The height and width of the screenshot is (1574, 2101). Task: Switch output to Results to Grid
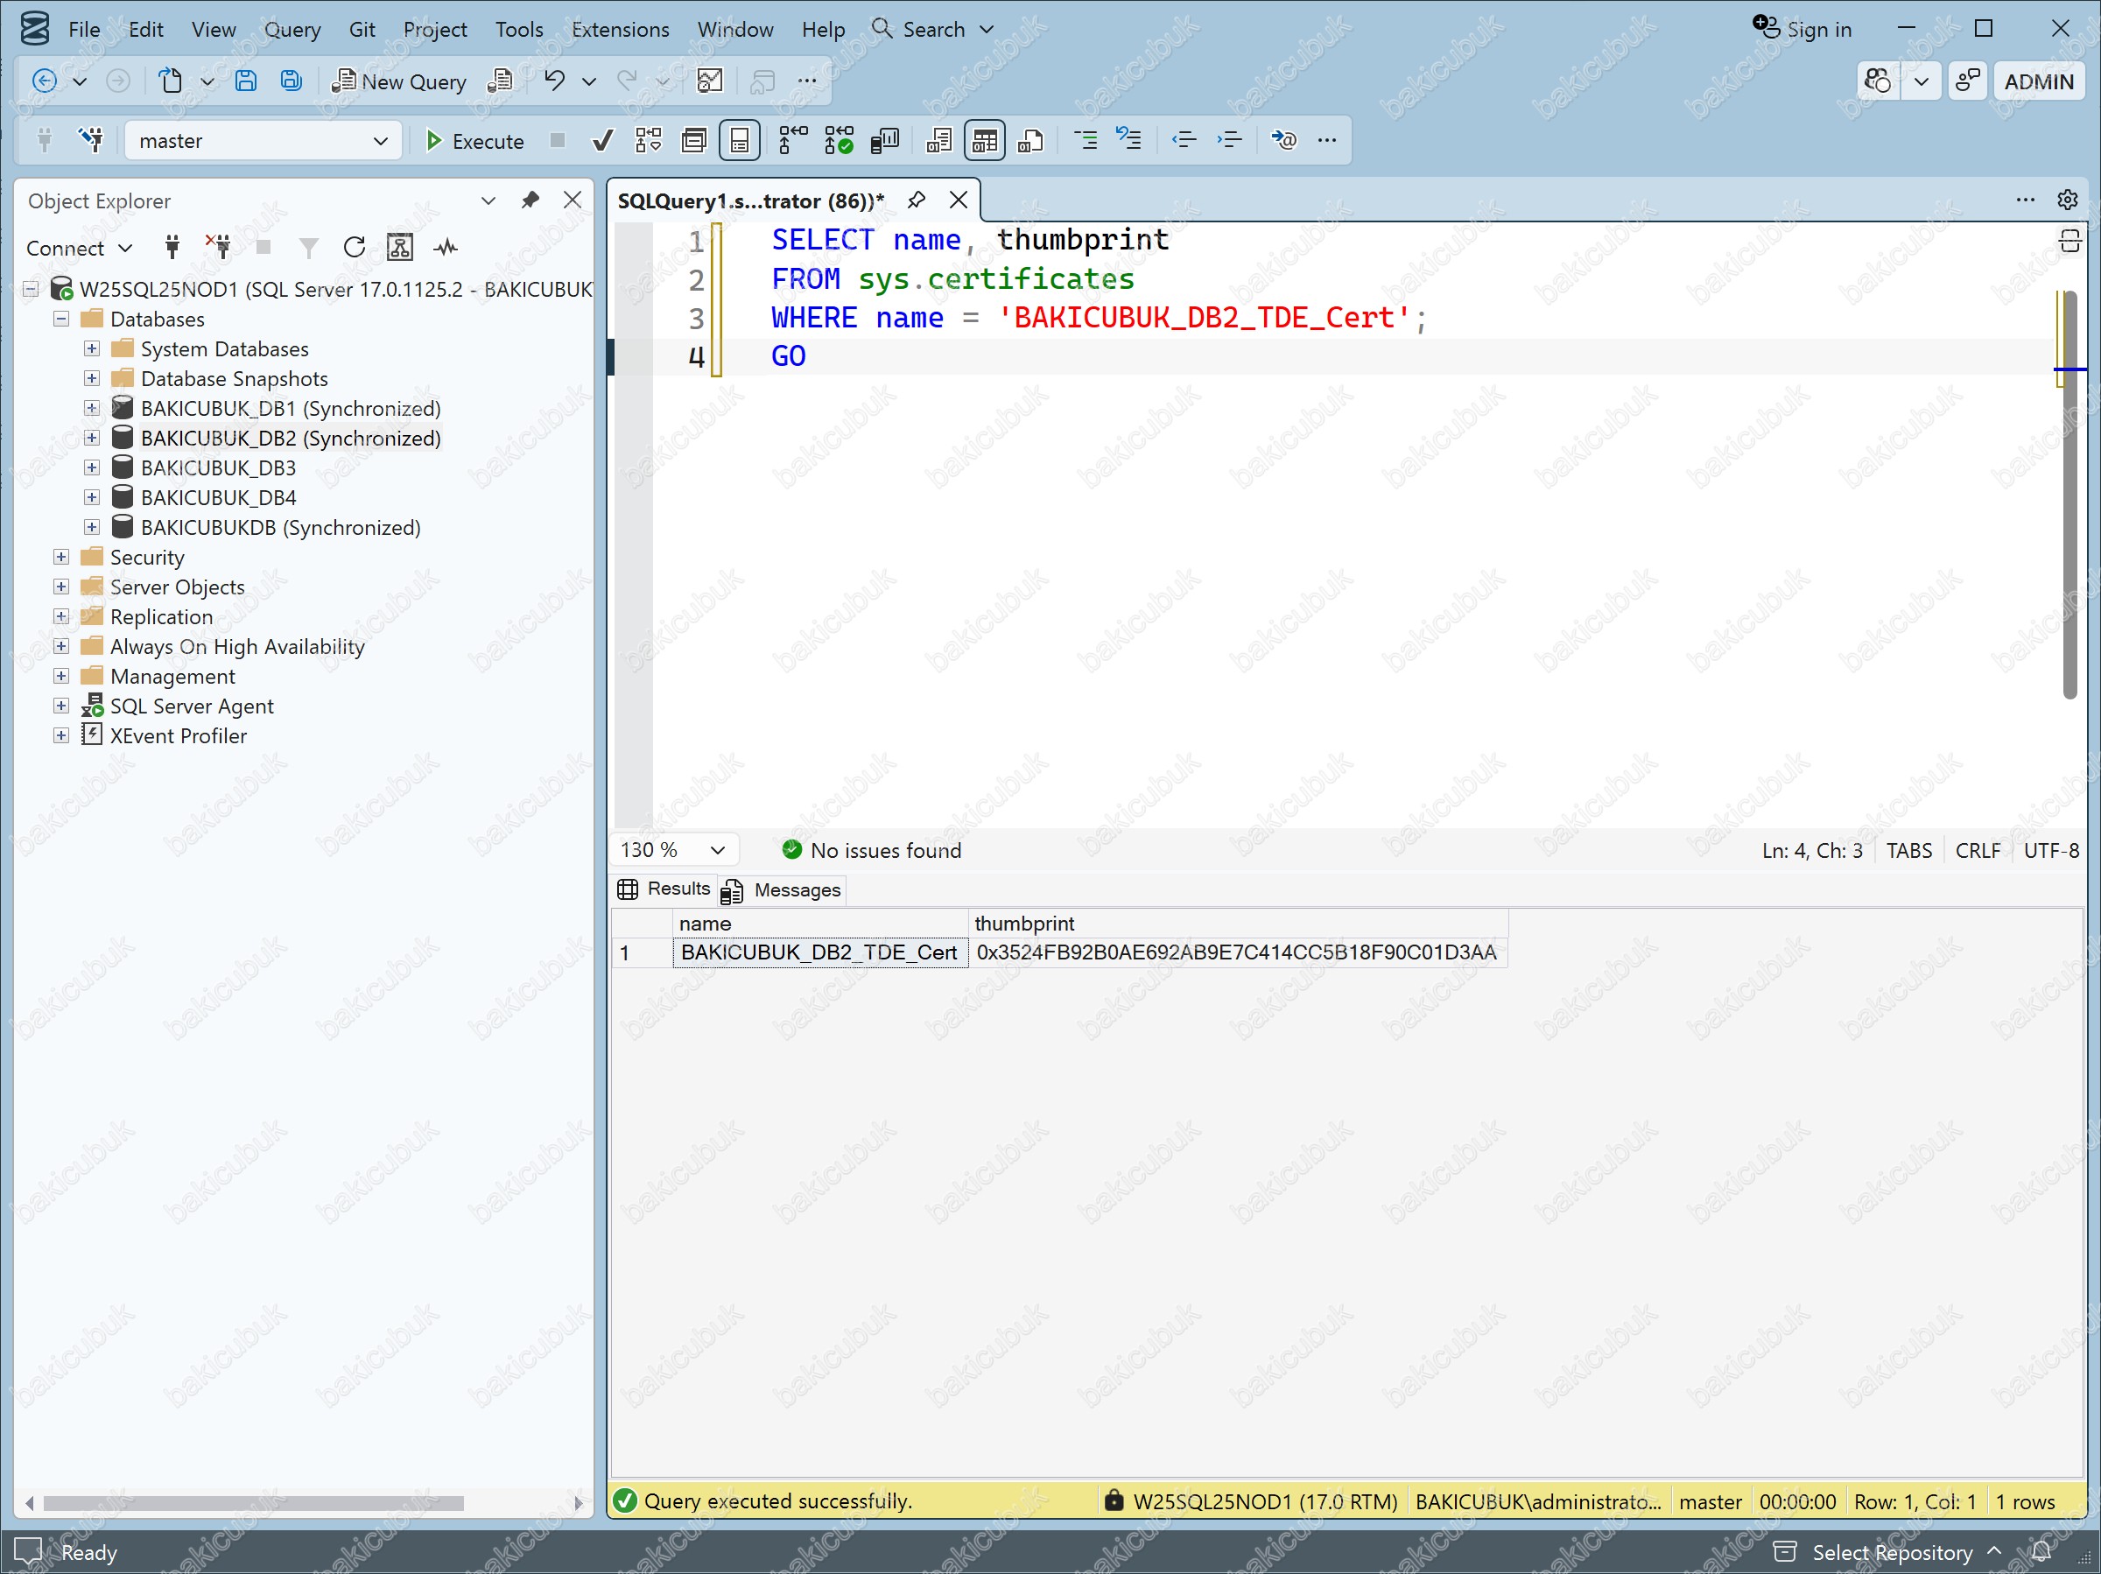coord(985,141)
